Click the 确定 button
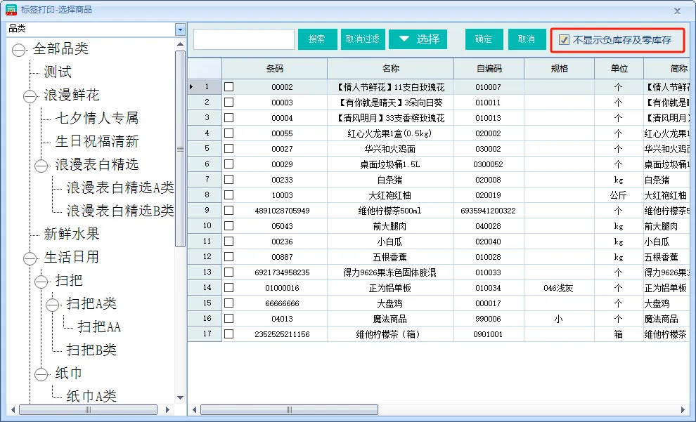696x422 pixels. click(x=484, y=39)
